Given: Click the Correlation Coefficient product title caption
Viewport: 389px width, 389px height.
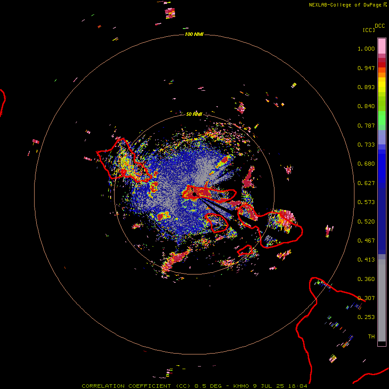Looking at the screenshot, I should [194, 386].
